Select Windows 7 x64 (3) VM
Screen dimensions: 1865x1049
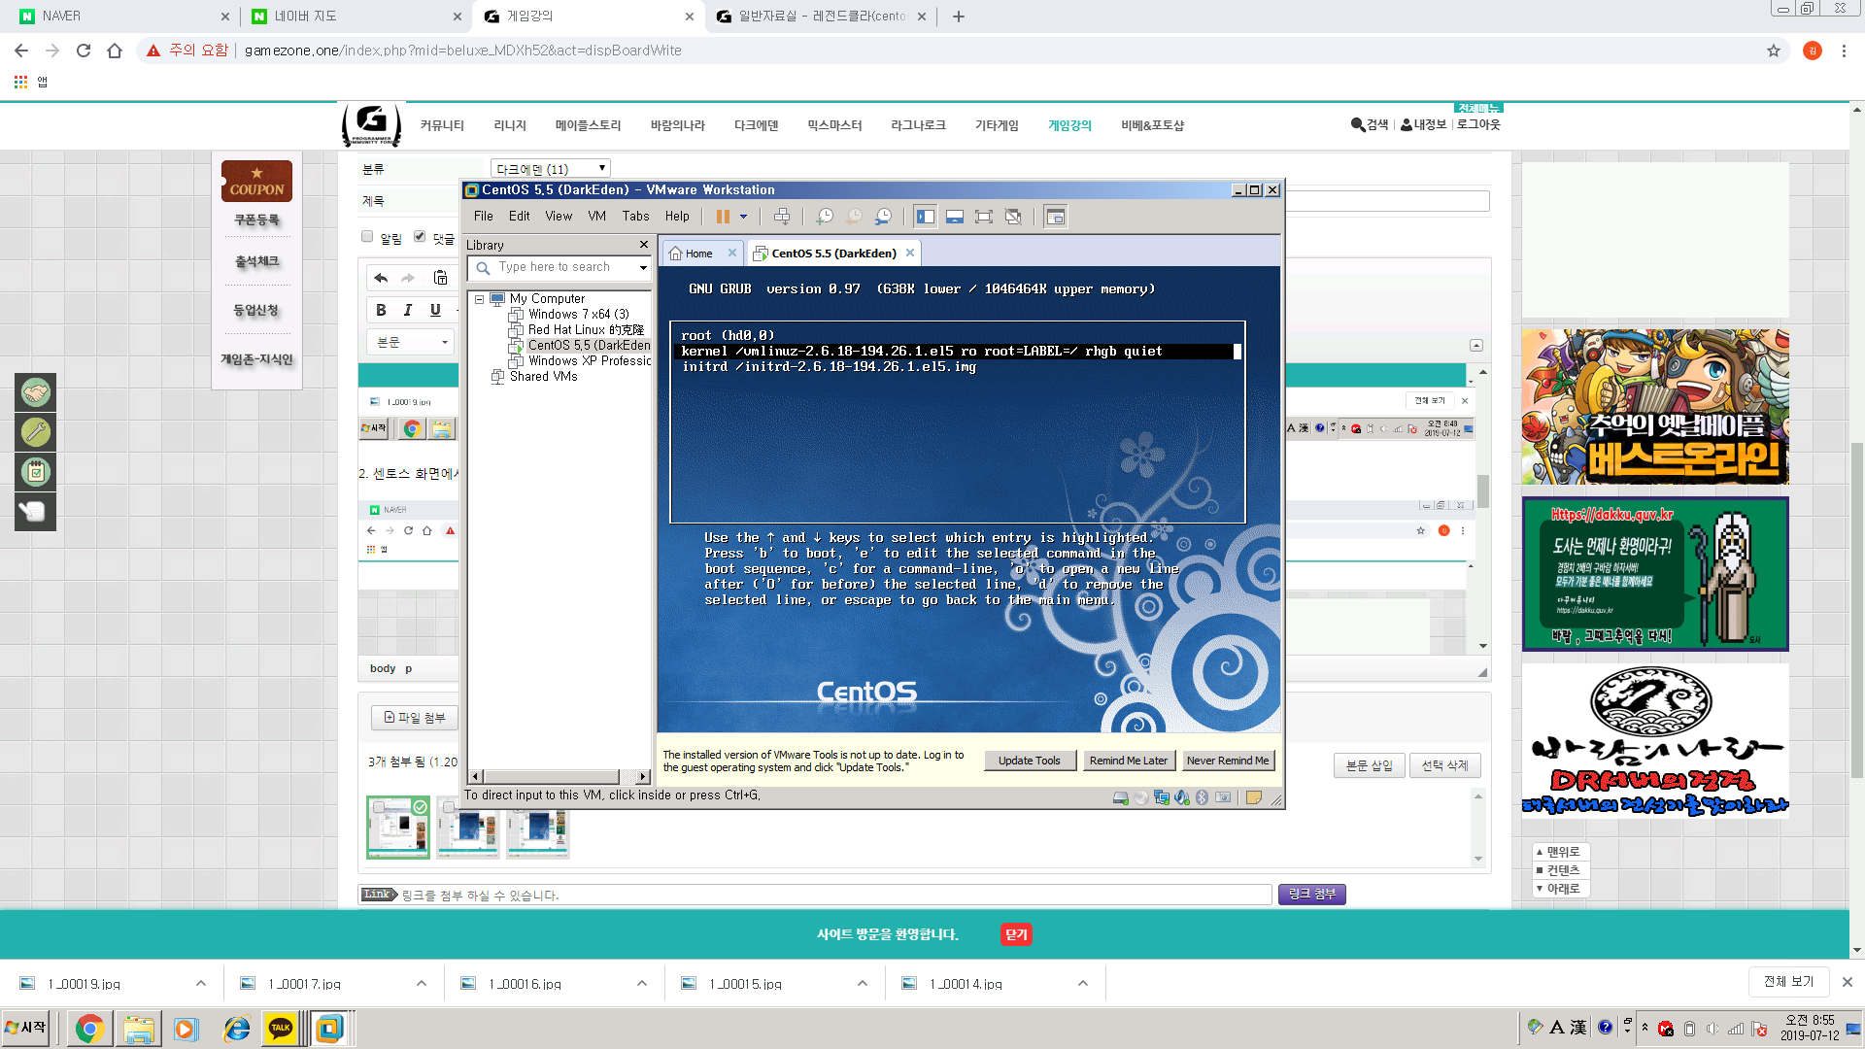578,315
